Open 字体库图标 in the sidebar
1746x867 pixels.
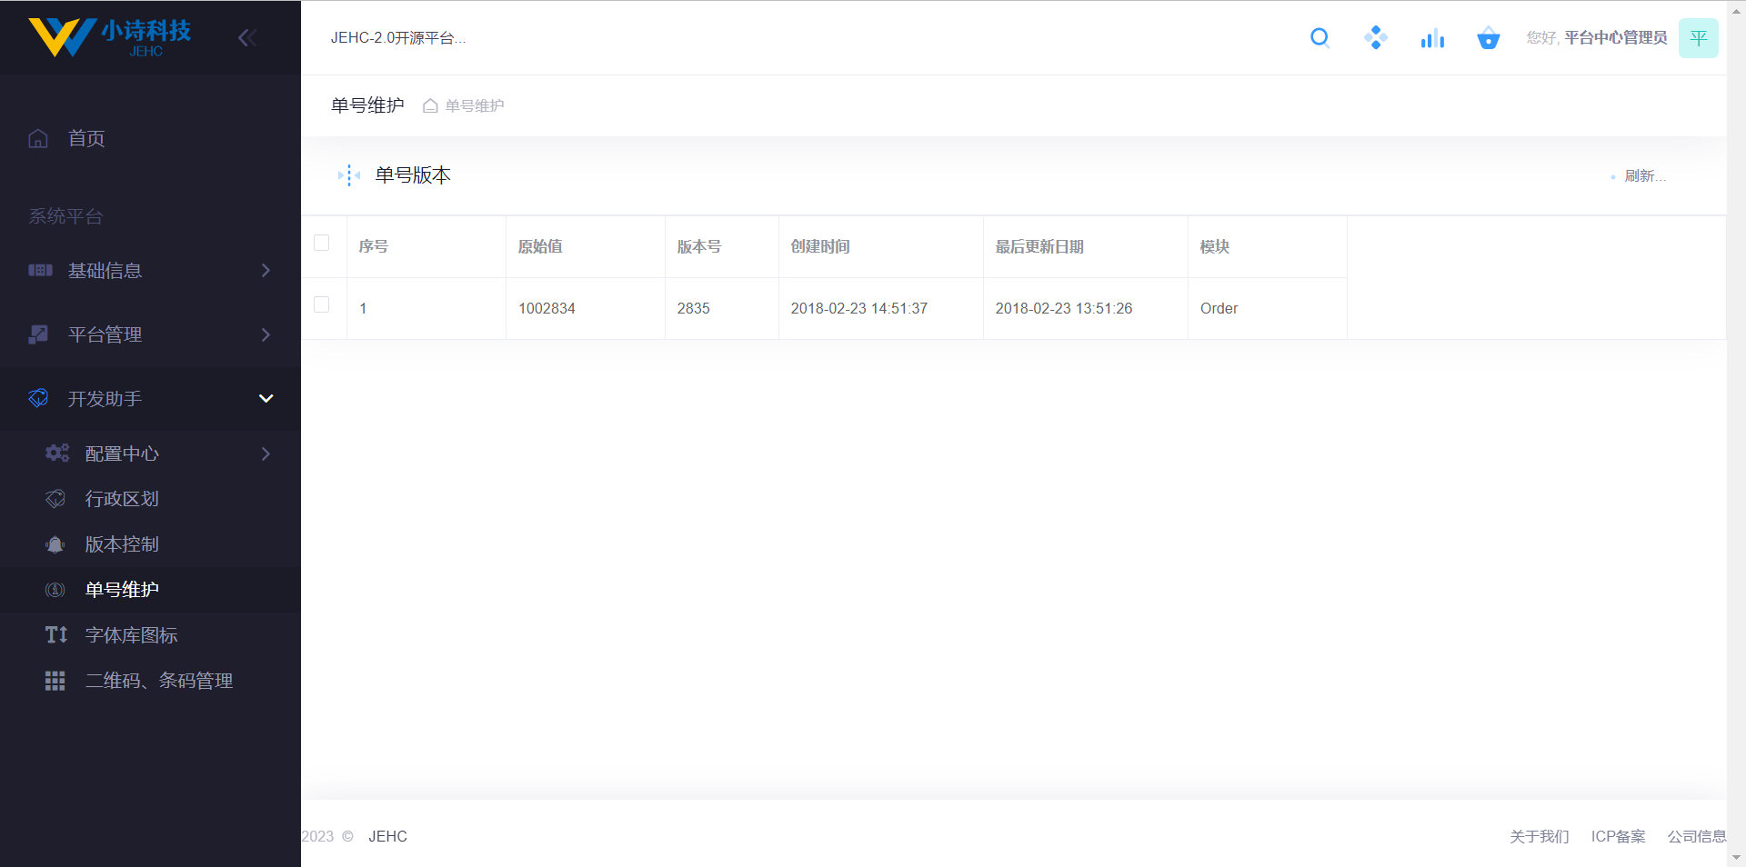pyautogui.click(x=131, y=635)
